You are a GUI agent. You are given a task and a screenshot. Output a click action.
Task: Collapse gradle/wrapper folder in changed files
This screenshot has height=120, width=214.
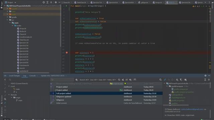point(167,86)
